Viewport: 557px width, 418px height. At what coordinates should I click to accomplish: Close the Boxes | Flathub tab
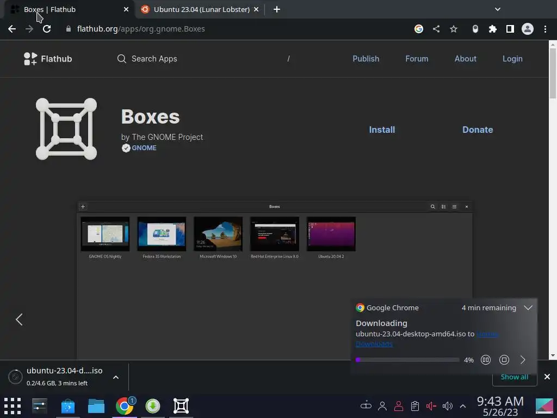[126, 9]
